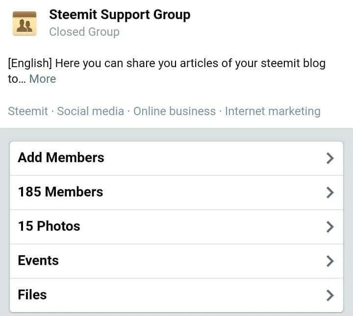Image resolution: width=353 pixels, height=316 pixels.
Task: Open the Files section
Action: coord(176,295)
